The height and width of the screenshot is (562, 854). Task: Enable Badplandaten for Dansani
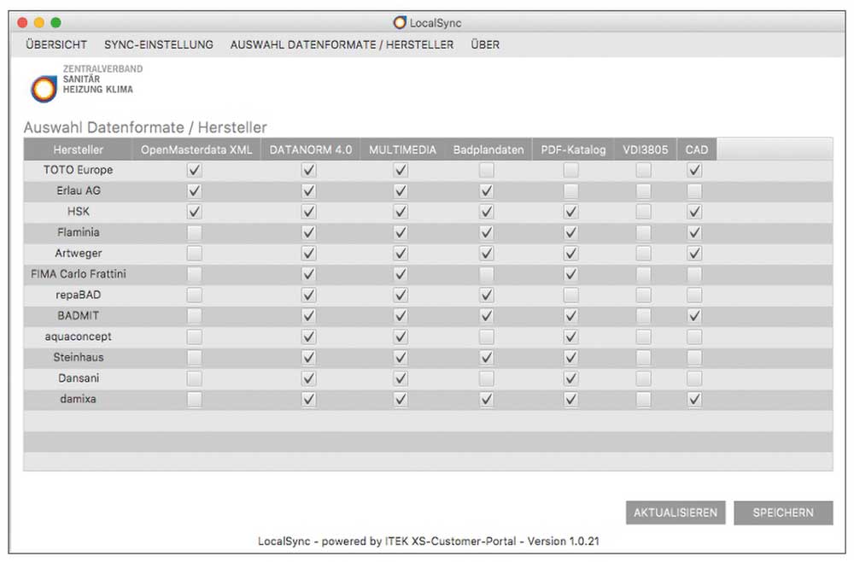[x=487, y=378]
